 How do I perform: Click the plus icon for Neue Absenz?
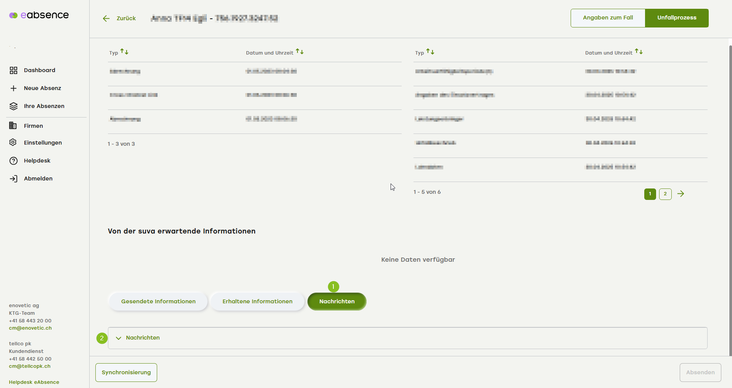[x=13, y=88]
